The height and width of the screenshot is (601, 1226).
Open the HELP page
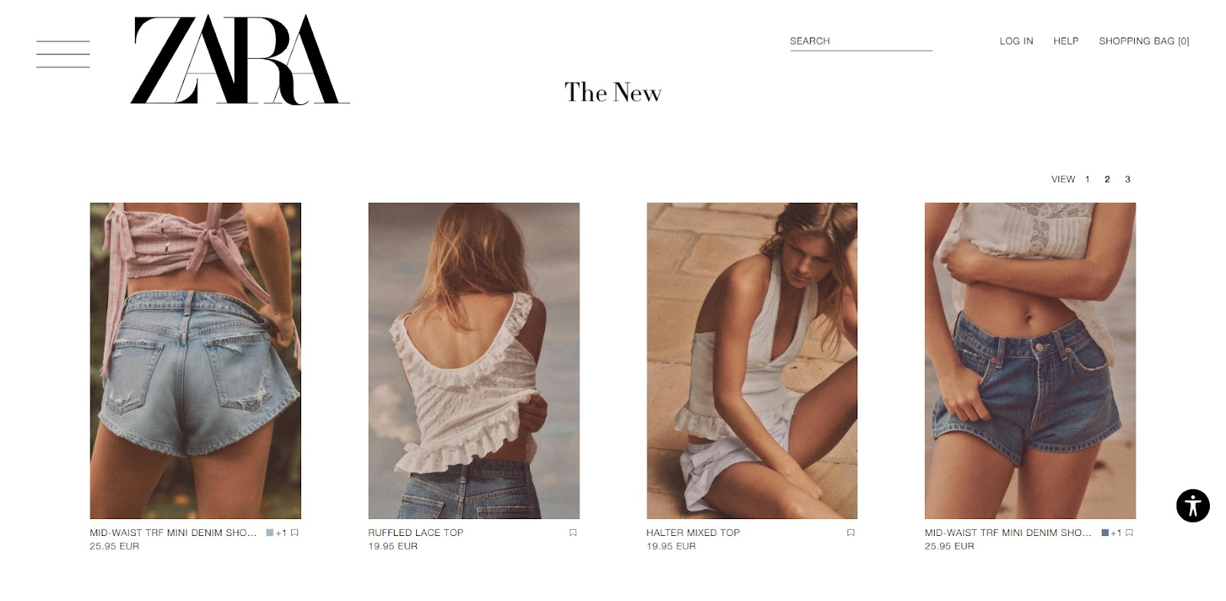[x=1066, y=41]
